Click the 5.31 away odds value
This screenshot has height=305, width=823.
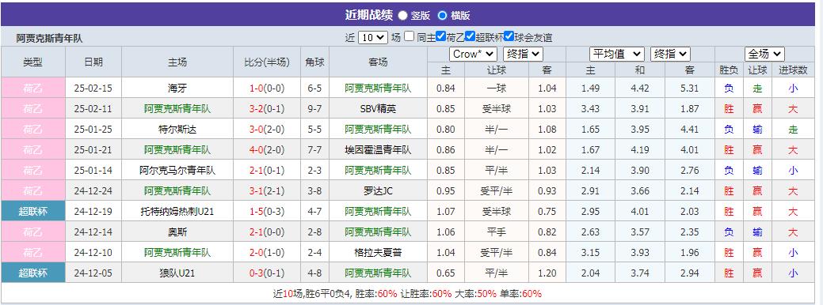point(690,88)
